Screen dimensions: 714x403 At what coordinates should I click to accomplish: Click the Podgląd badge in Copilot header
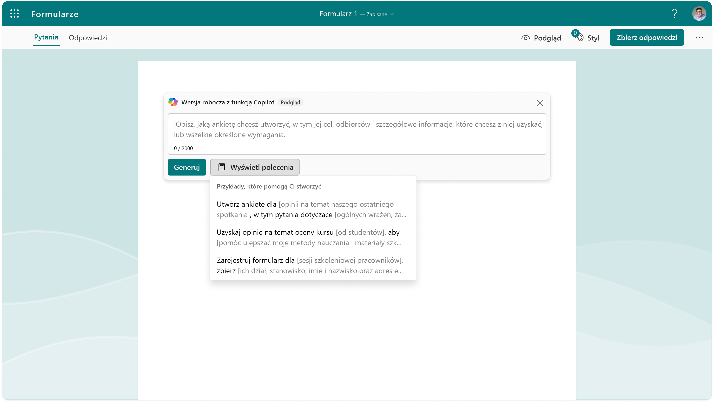pos(290,102)
